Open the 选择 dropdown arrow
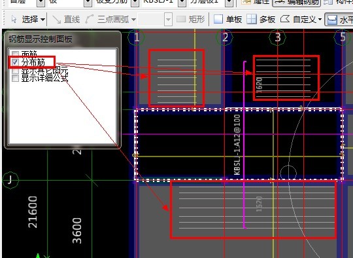The image size is (353, 258). (x=43, y=20)
